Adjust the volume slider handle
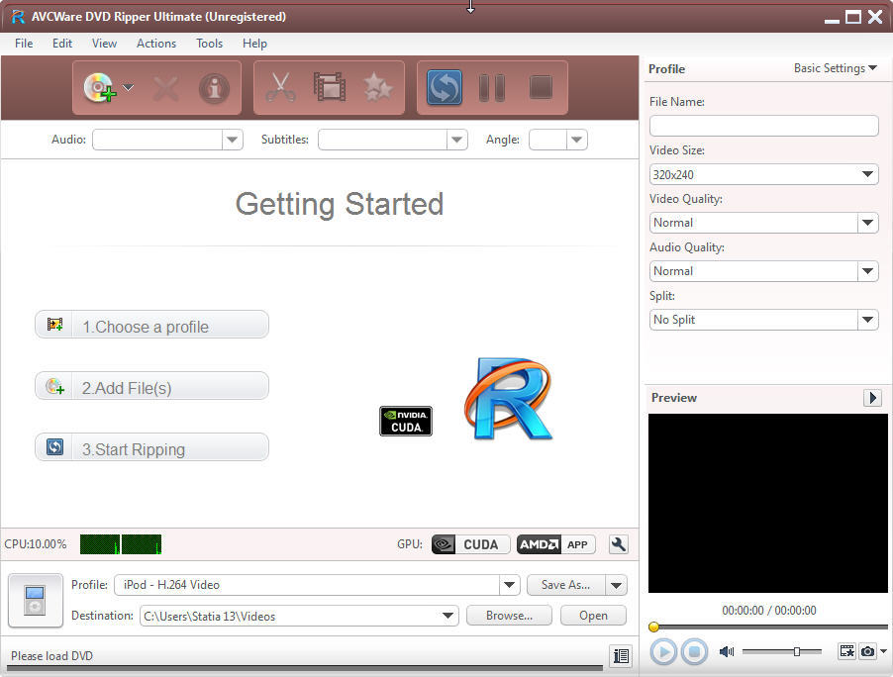The height and width of the screenshot is (677, 893). click(x=797, y=651)
